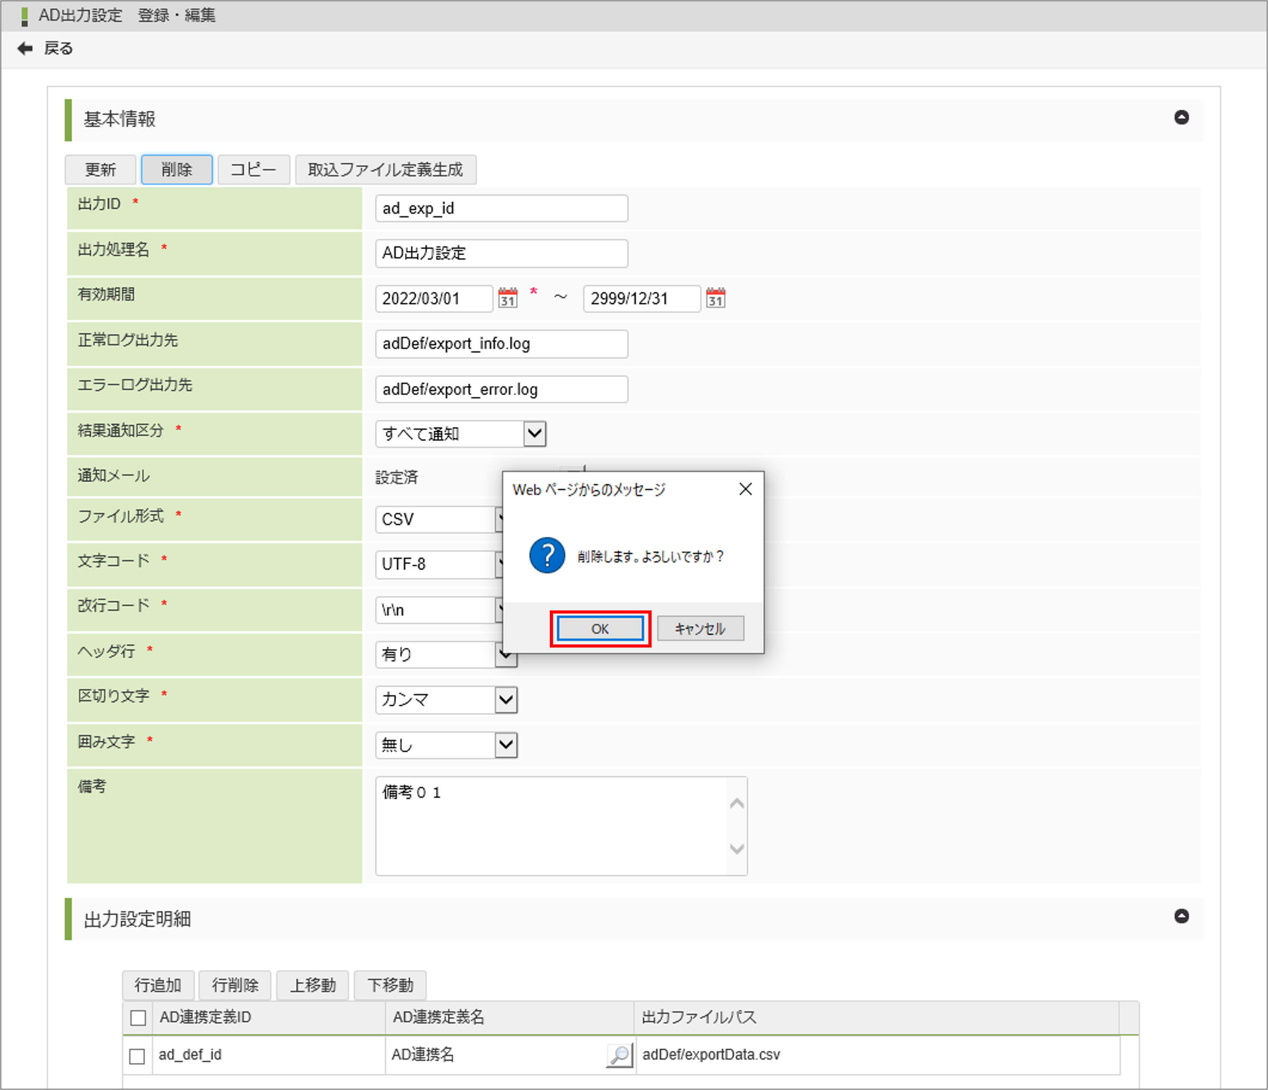Collapse the 基本情報 section

(1181, 117)
